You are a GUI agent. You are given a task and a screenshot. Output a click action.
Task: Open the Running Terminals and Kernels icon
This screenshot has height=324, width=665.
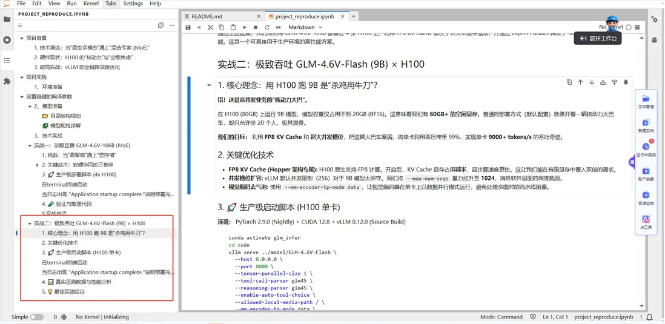pos(7,40)
